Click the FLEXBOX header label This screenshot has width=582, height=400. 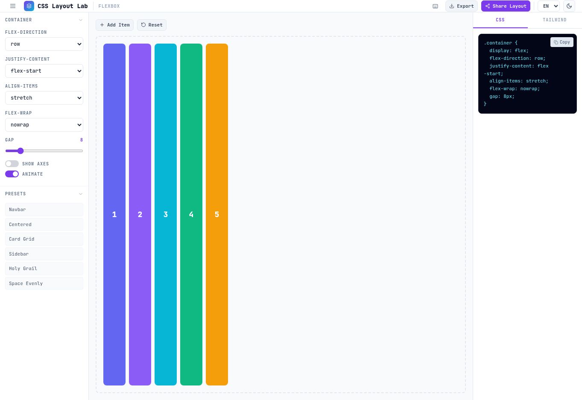(x=109, y=6)
